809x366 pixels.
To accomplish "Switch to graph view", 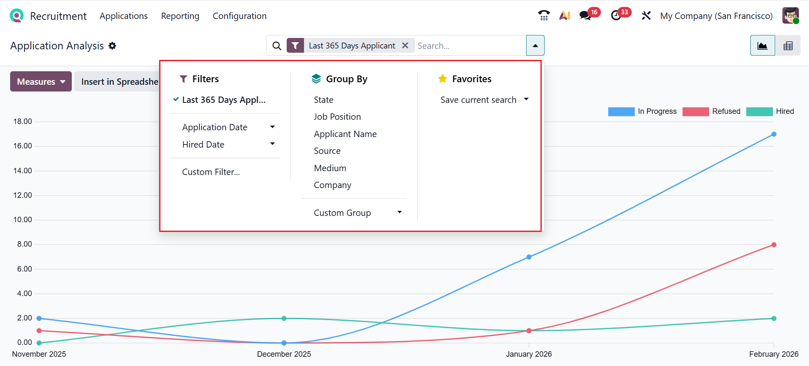I will (x=762, y=46).
